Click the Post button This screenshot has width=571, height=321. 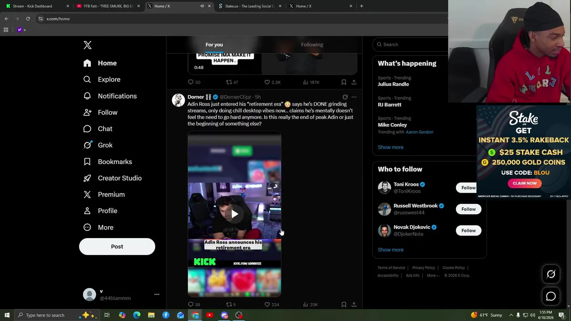point(117,247)
